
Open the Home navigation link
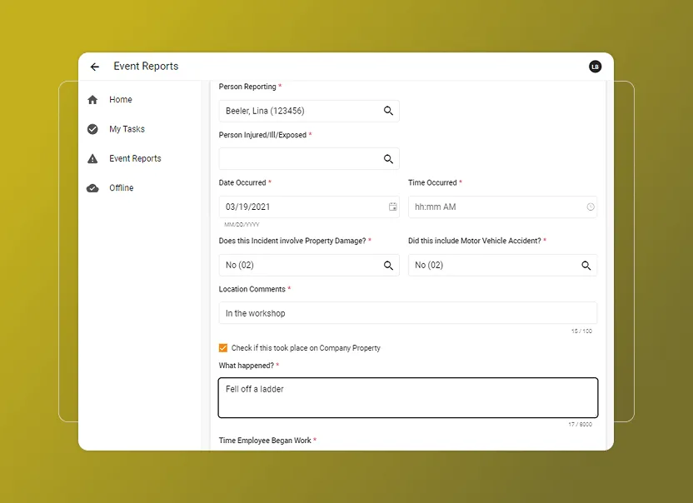click(x=120, y=99)
